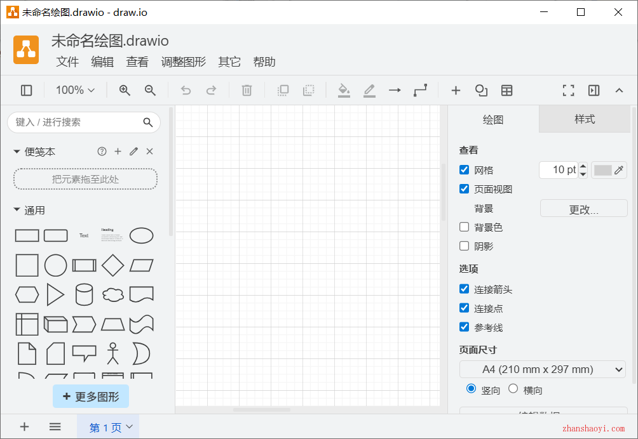Open the 100% zoom level dropdown

pos(75,91)
